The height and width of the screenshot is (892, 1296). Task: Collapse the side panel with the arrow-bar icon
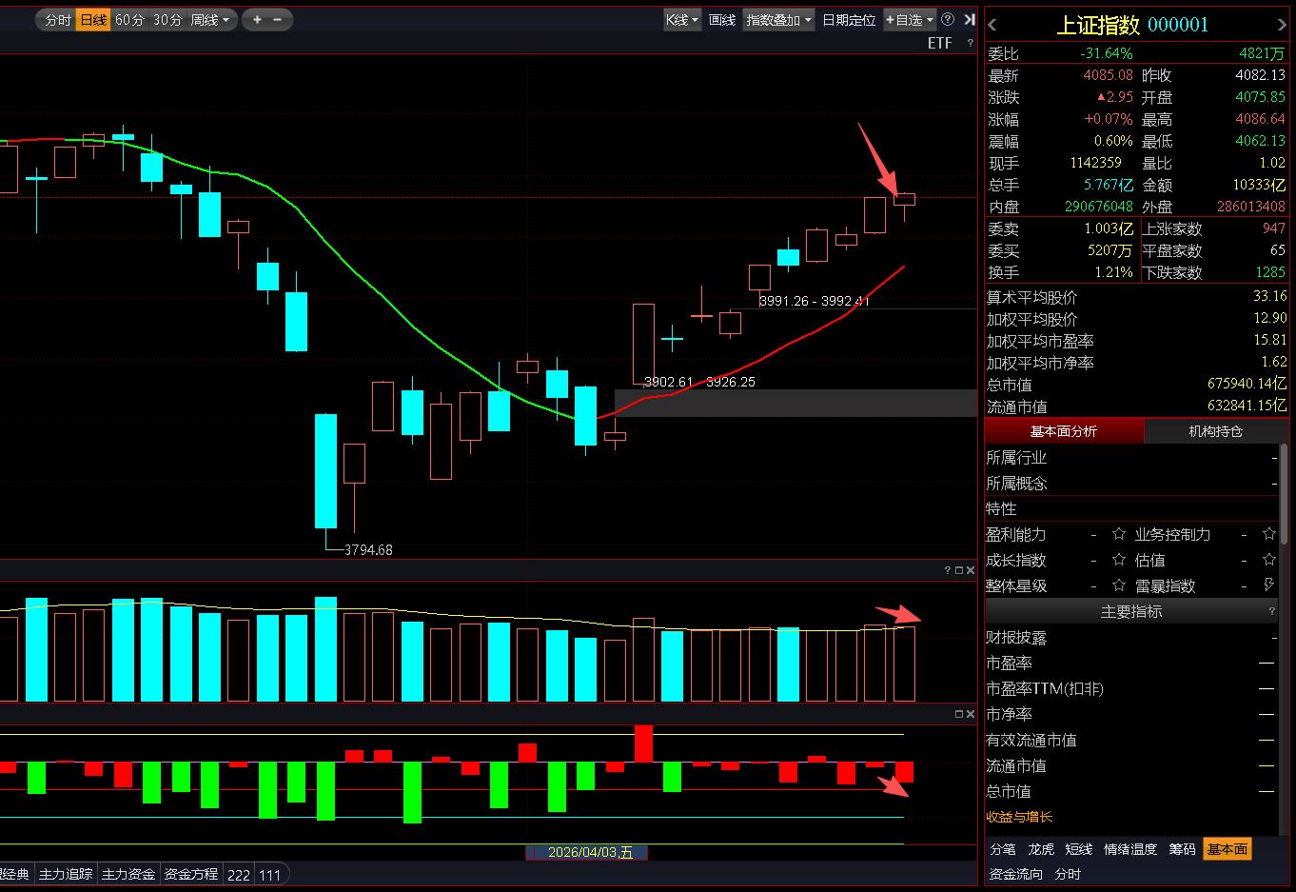click(969, 20)
